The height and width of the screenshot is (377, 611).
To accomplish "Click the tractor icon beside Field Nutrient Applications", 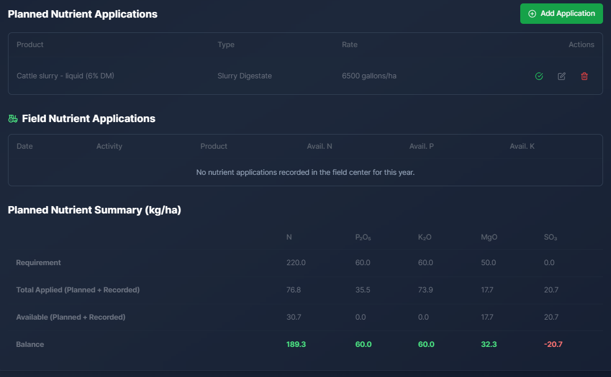I will coord(12,118).
